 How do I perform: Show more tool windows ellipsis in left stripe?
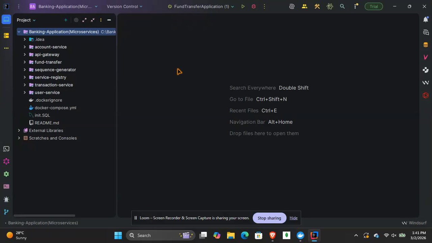coord(6,48)
